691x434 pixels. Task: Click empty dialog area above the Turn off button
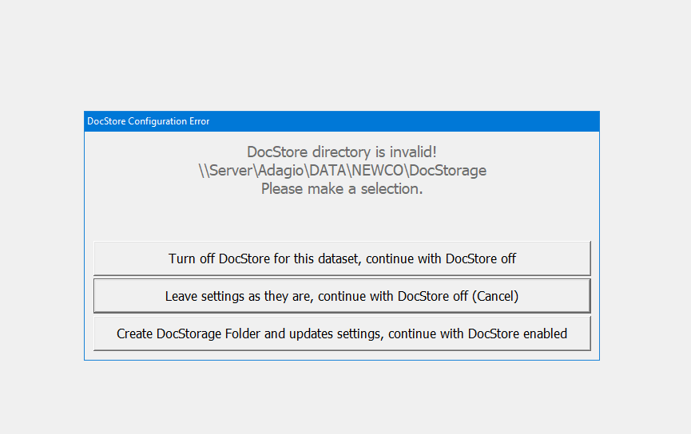tap(342, 219)
